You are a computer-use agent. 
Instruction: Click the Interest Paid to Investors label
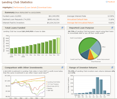[x=14, y=23]
